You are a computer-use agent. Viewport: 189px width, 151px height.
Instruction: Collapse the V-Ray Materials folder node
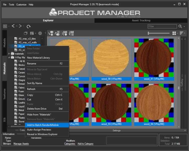coord(9,58)
